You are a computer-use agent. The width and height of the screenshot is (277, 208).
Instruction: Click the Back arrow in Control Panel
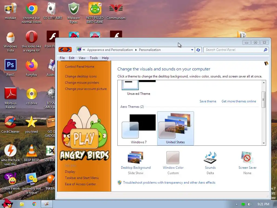62,50
